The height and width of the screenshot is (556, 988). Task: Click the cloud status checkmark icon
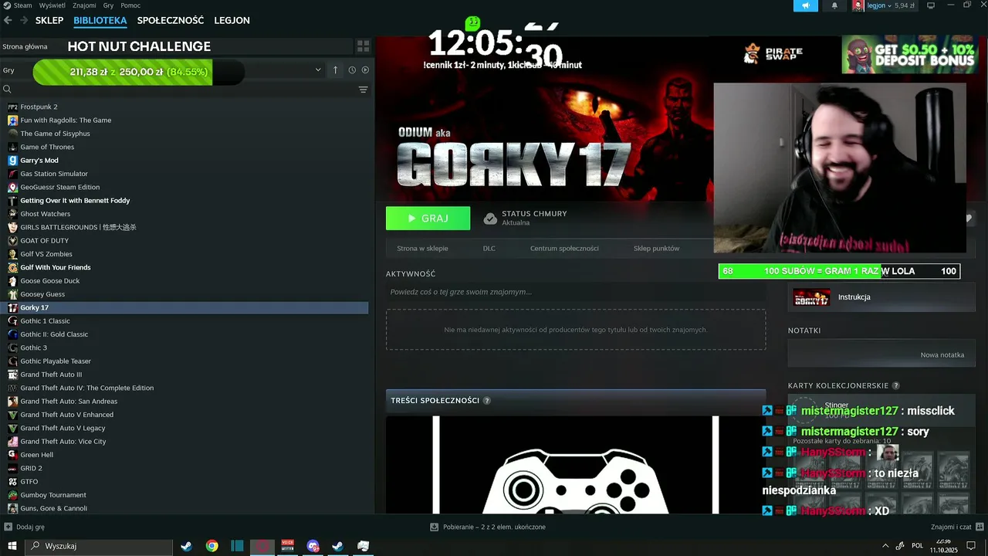click(490, 219)
